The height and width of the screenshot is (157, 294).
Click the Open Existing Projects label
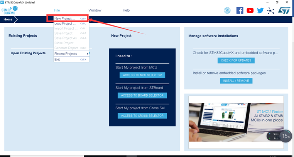coord(28,53)
